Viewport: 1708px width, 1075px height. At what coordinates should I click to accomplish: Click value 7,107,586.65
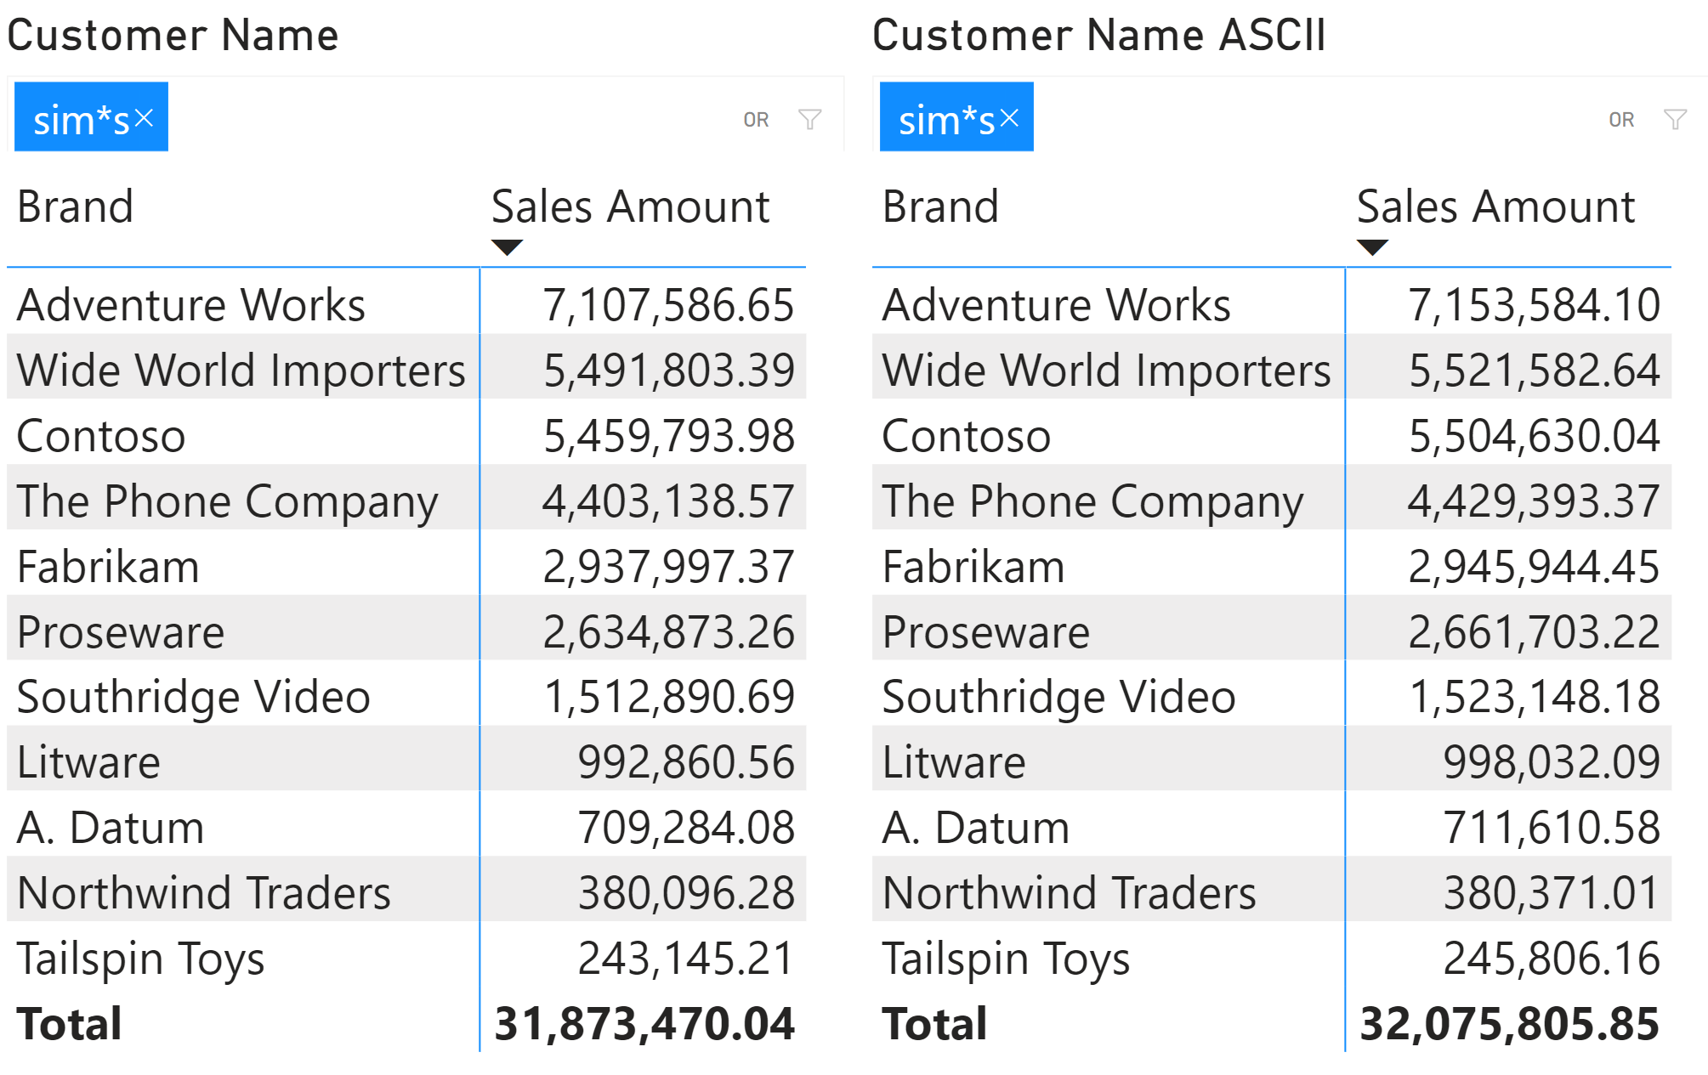669,305
